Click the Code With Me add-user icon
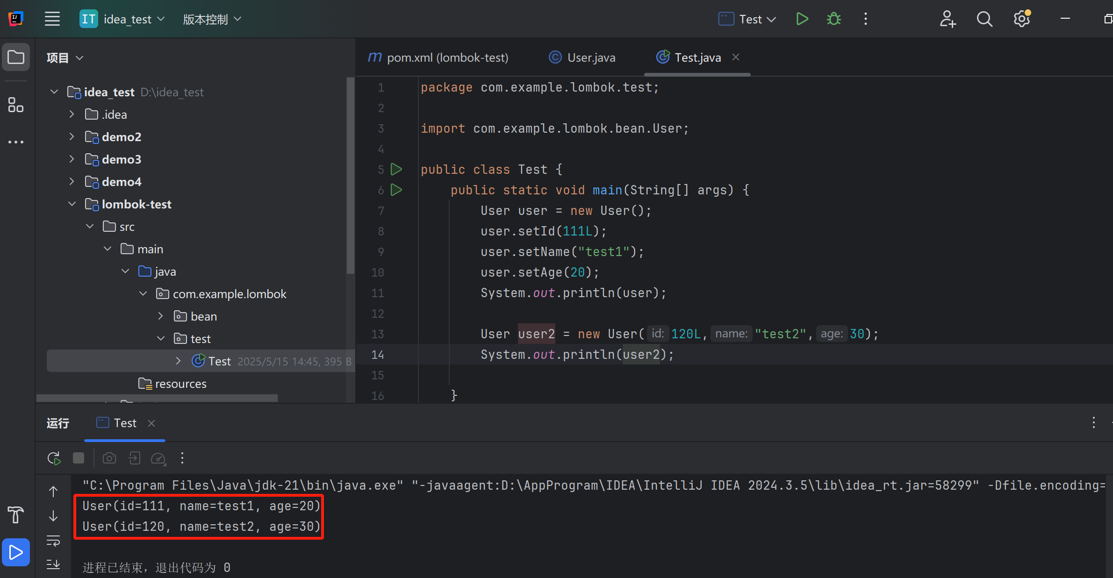Image resolution: width=1113 pixels, height=578 pixels. 948,19
